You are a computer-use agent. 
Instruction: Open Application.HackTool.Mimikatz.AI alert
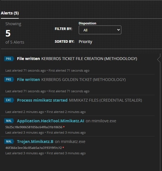pyautogui.click(x=51, y=121)
